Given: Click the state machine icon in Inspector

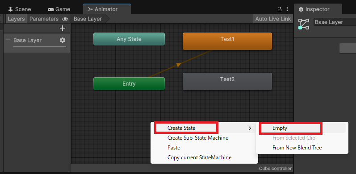Looking at the screenshot, I should 304,24.
